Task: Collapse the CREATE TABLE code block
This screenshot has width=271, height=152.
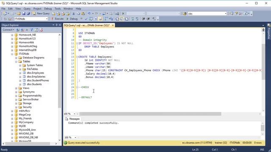Action: click(x=77, y=57)
